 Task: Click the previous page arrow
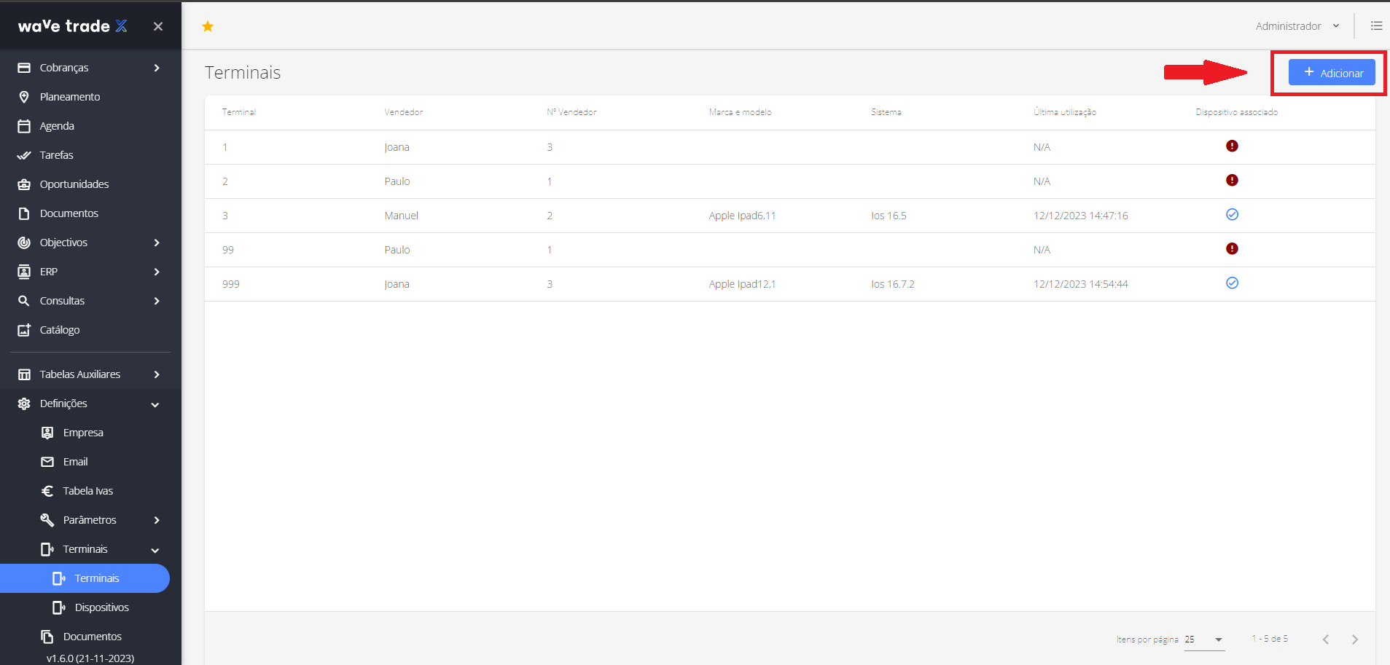point(1325,640)
